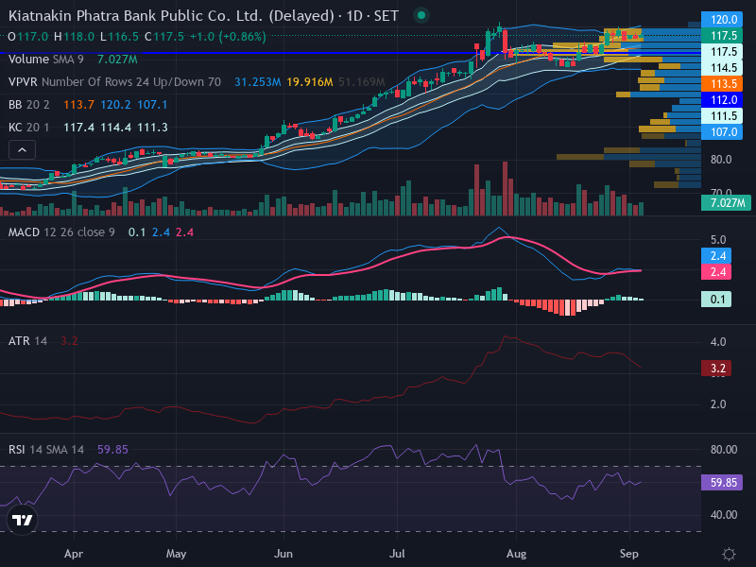
Task: Click the Jun label on time axis
Action: pyautogui.click(x=283, y=554)
